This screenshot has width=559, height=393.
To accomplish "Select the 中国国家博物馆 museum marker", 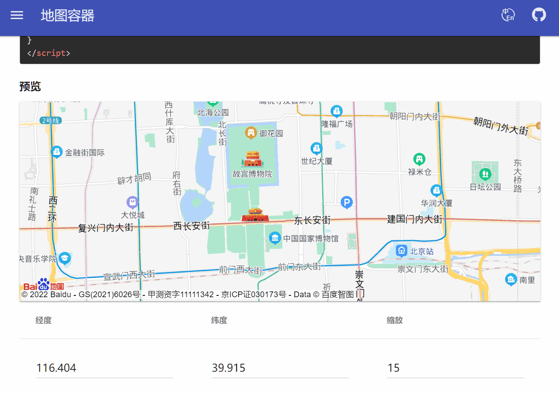I will coord(275,238).
